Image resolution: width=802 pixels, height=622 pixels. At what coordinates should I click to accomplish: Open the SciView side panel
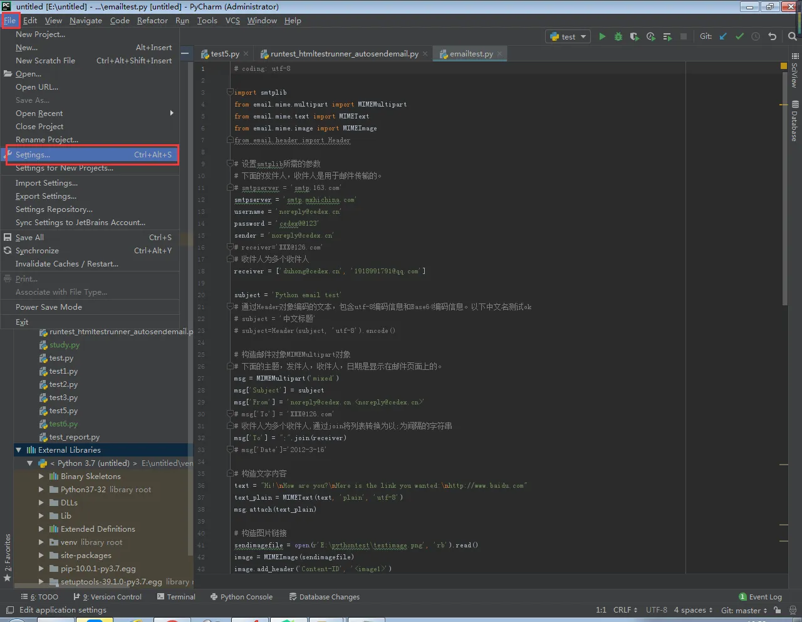[x=794, y=70]
